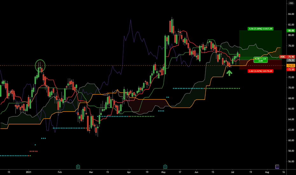
Task: Click 58.00 on the price axis
Action: (291, 151)
